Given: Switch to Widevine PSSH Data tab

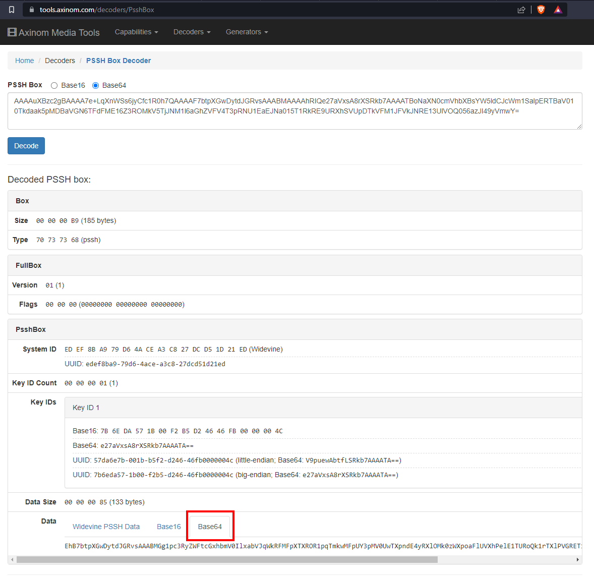Looking at the screenshot, I should (x=106, y=527).
